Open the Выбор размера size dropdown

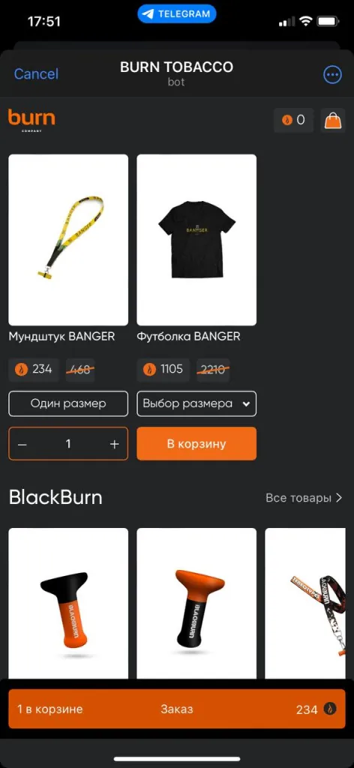(196, 403)
